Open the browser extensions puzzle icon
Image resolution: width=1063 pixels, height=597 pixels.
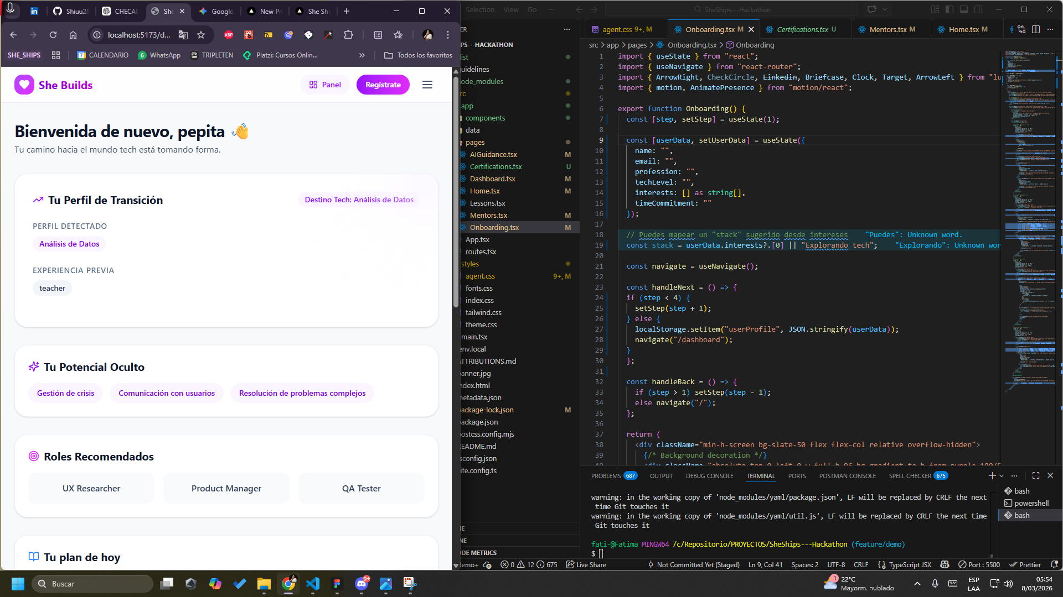click(348, 35)
